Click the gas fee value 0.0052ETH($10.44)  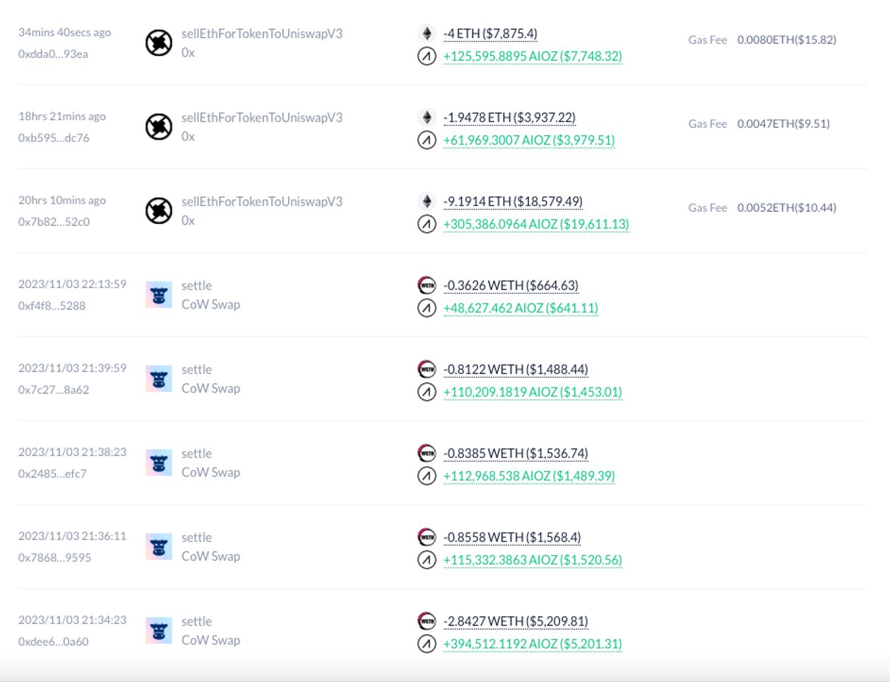pos(787,208)
